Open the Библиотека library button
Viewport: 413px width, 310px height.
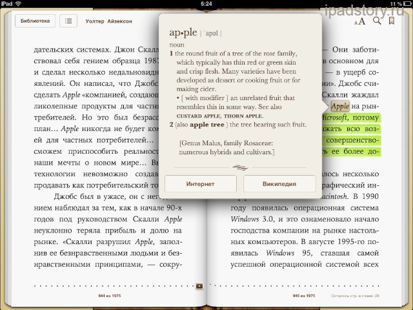click(35, 21)
